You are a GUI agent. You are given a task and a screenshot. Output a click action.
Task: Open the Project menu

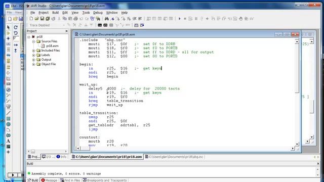[x=44, y=13]
